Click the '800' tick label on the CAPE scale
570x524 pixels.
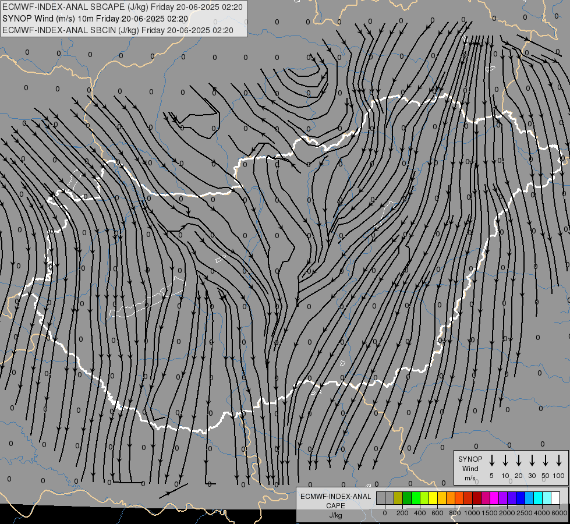tap(455, 513)
